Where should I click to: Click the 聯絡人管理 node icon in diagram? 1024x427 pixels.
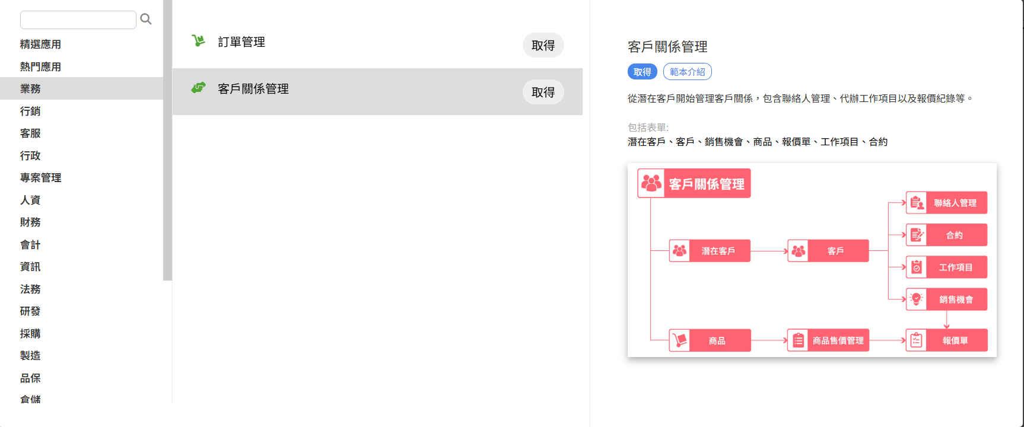[x=917, y=203]
